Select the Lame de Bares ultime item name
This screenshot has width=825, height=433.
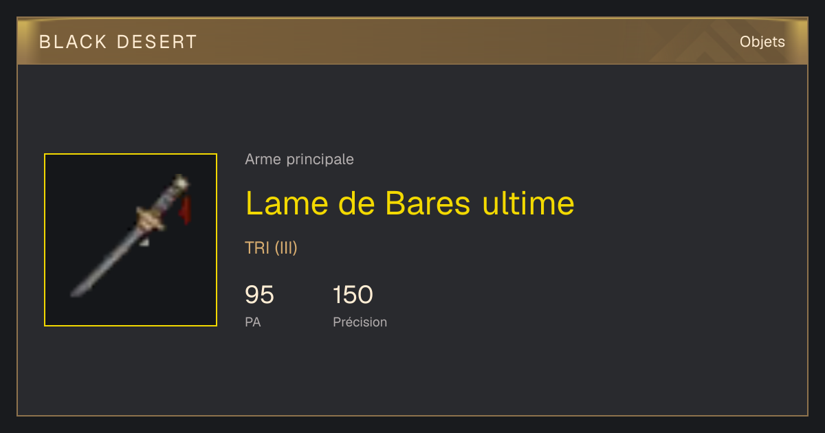coord(410,203)
